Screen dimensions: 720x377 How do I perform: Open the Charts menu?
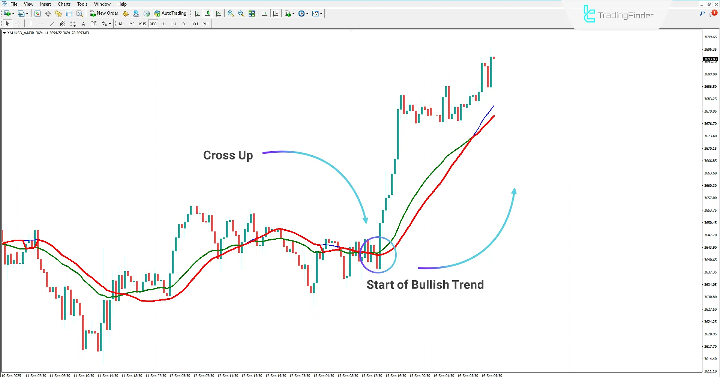click(x=64, y=4)
